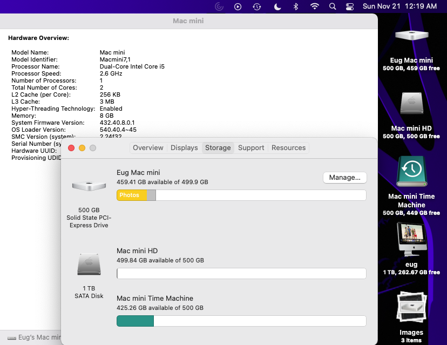Click the Hardware UUID label
Viewport: 447px width, 345px height.
tap(34, 151)
